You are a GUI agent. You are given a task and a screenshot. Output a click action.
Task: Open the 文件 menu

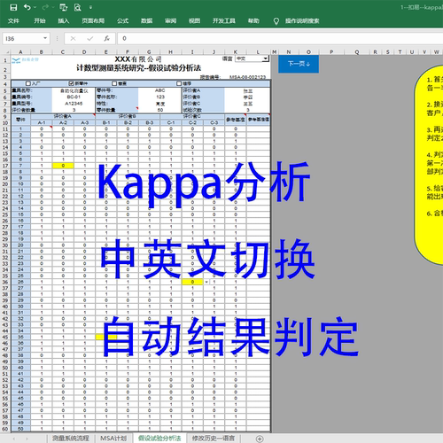point(13,21)
